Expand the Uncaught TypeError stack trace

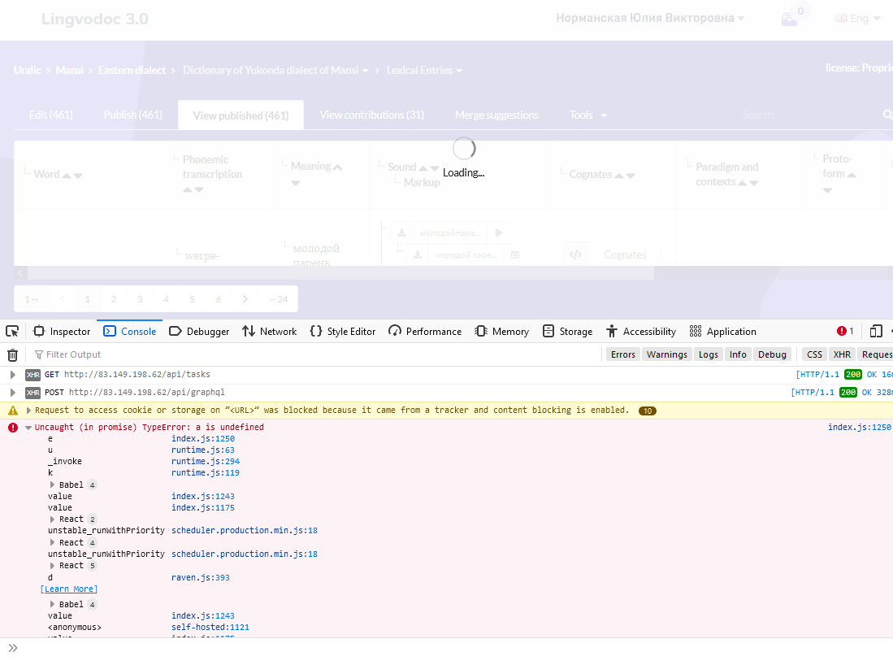tap(28, 427)
